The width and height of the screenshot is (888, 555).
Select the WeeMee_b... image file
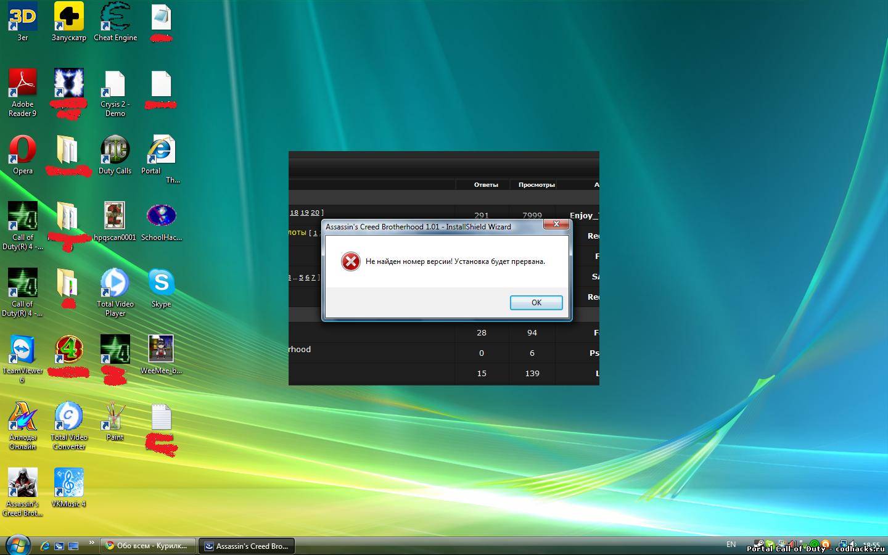pyautogui.click(x=162, y=355)
